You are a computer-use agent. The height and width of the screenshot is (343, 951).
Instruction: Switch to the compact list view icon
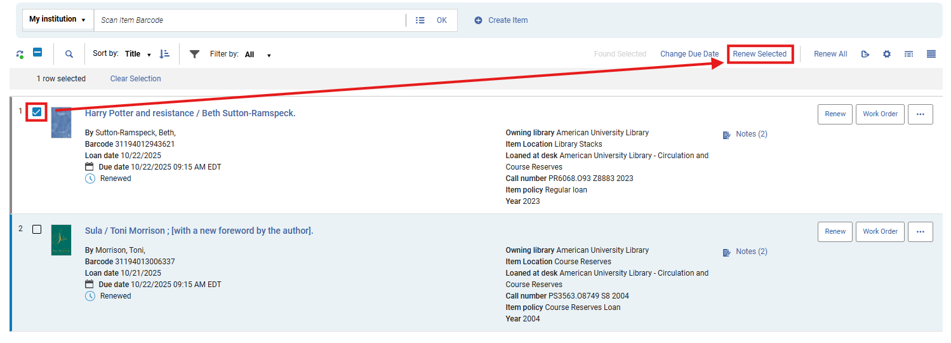[x=908, y=54]
